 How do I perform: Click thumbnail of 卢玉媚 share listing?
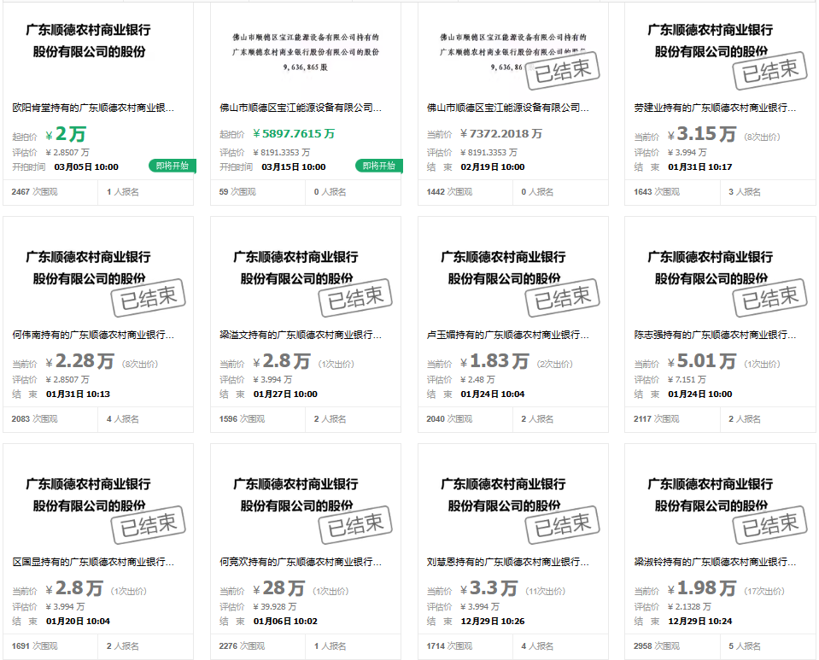coord(513,271)
